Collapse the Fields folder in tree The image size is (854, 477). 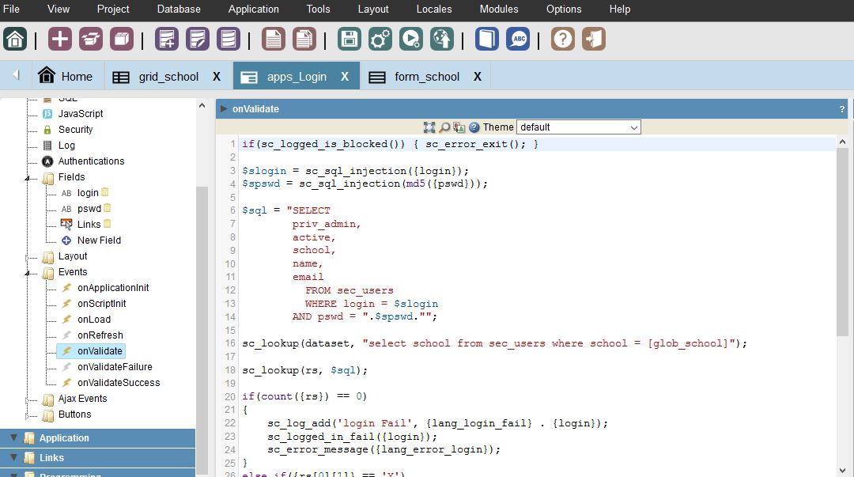pyautogui.click(x=27, y=178)
